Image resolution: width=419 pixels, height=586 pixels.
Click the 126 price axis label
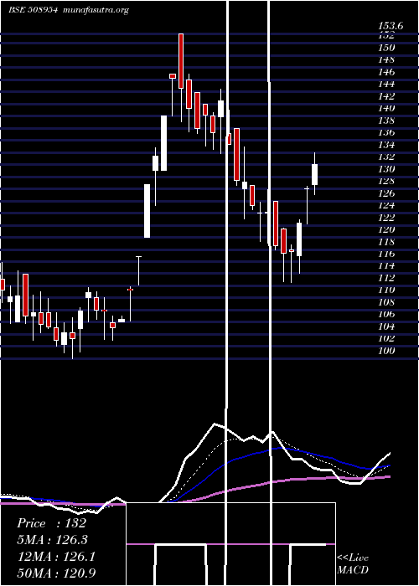click(x=386, y=193)
